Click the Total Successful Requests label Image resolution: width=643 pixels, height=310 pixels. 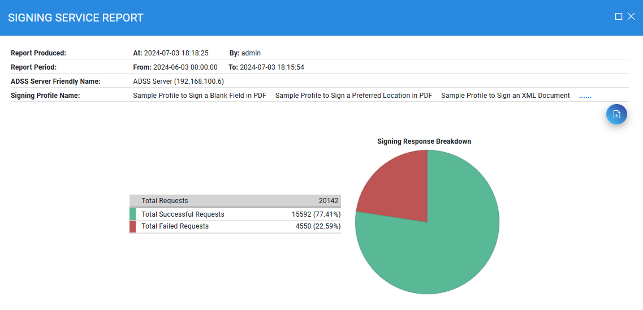tap(183, 214)
